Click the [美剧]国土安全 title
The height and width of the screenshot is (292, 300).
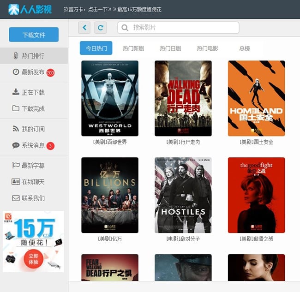pos(256,142)
